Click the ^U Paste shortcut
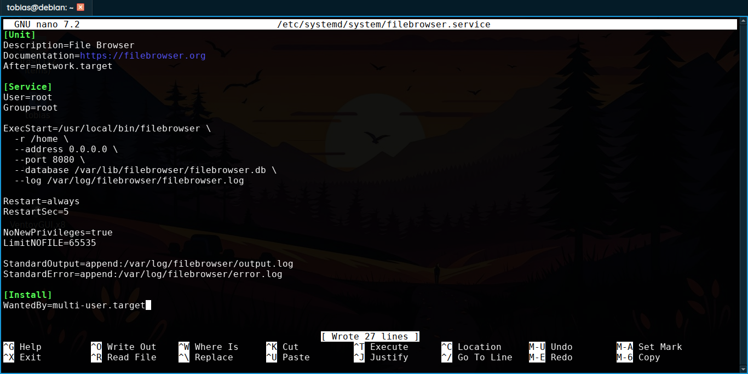 click(x=288, y=358)
